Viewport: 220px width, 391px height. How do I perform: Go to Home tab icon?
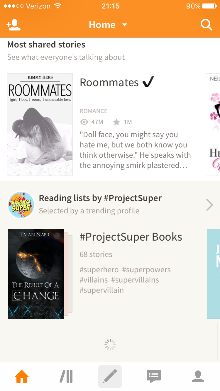tap(22, 376)
